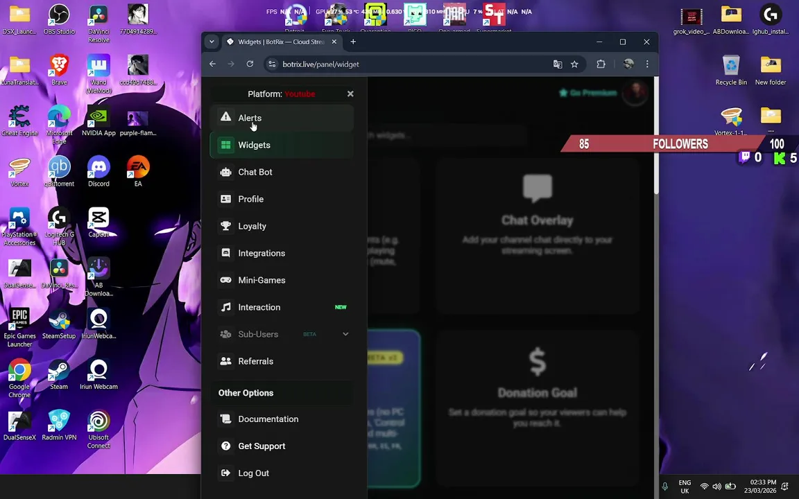Open the Recycle Bin
Viewport: 799px width, 499px height.
[x=731, y=70]
